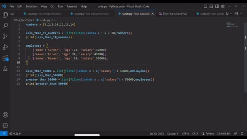Click 'employees' variable on line 6
This screenshot has height=139, width=247.
click(34, 46)
